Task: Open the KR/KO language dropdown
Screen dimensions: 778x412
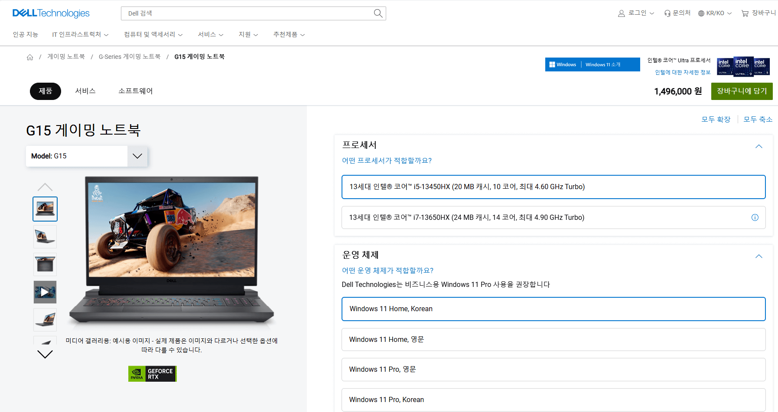Action: [x=714, y=13]
